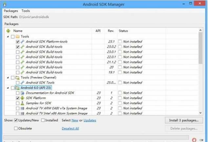The width and height of the screenshot is (208, 142).
Task: Click the Android 6.0 (API 23) folder icon
Action: (18, 88)
